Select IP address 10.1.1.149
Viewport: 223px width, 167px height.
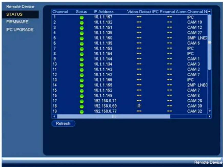pos(103,95)
